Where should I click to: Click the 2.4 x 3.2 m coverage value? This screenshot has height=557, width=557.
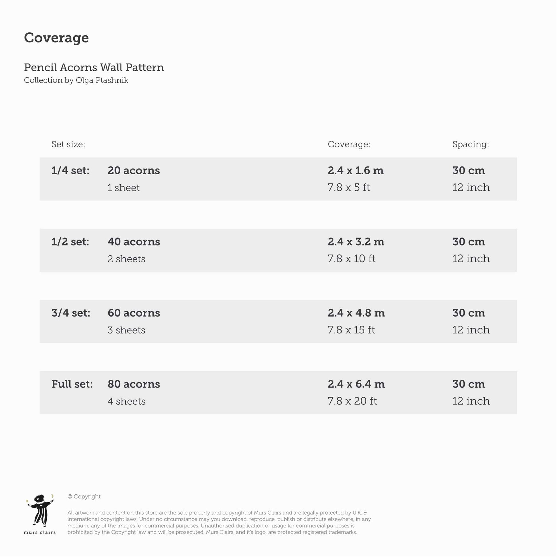356,242
